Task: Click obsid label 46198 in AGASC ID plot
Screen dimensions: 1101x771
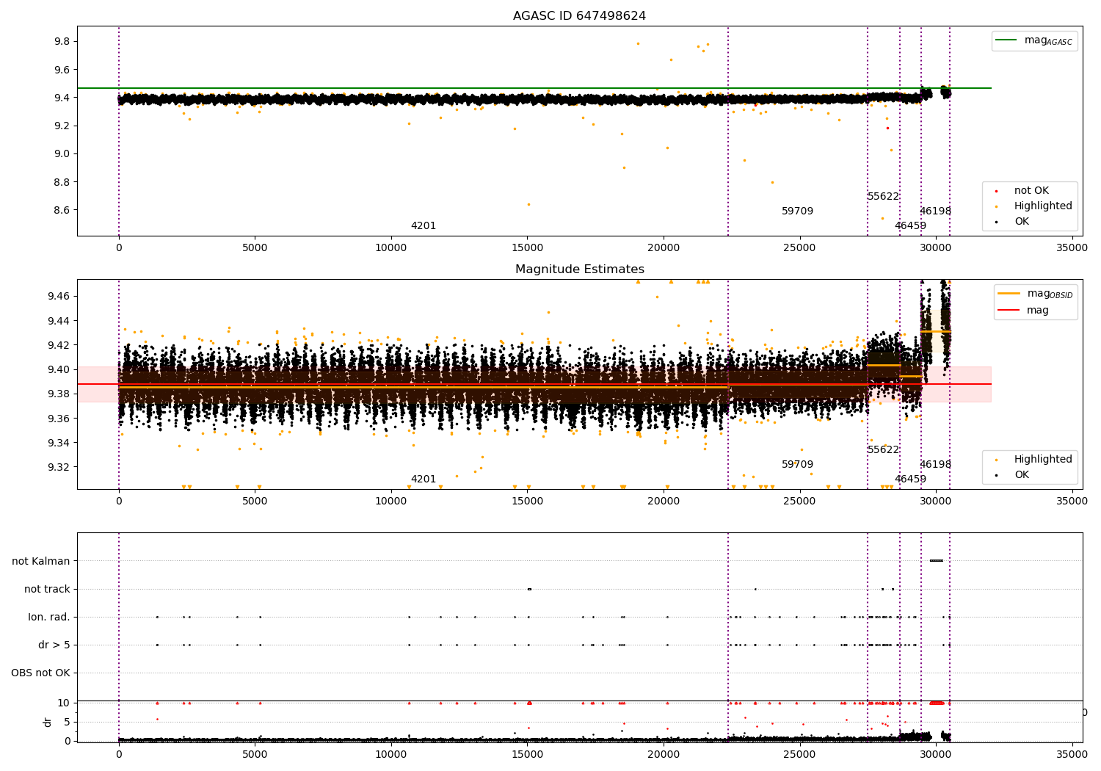Action: [x=935, y=211]
